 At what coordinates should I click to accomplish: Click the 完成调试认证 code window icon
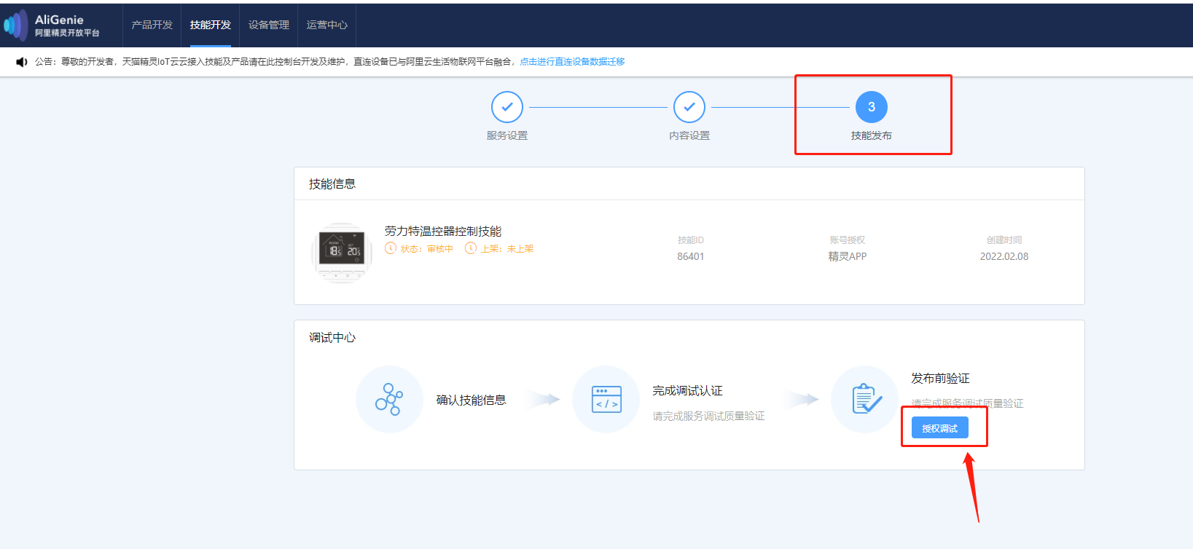(606, 400)
